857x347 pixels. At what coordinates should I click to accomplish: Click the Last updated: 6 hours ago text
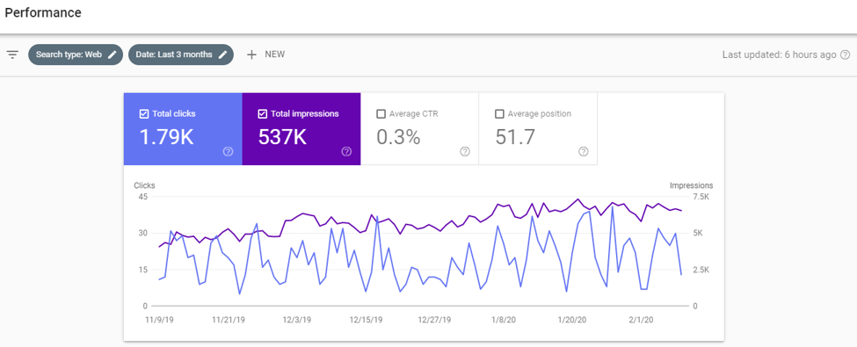click(780, 54)
